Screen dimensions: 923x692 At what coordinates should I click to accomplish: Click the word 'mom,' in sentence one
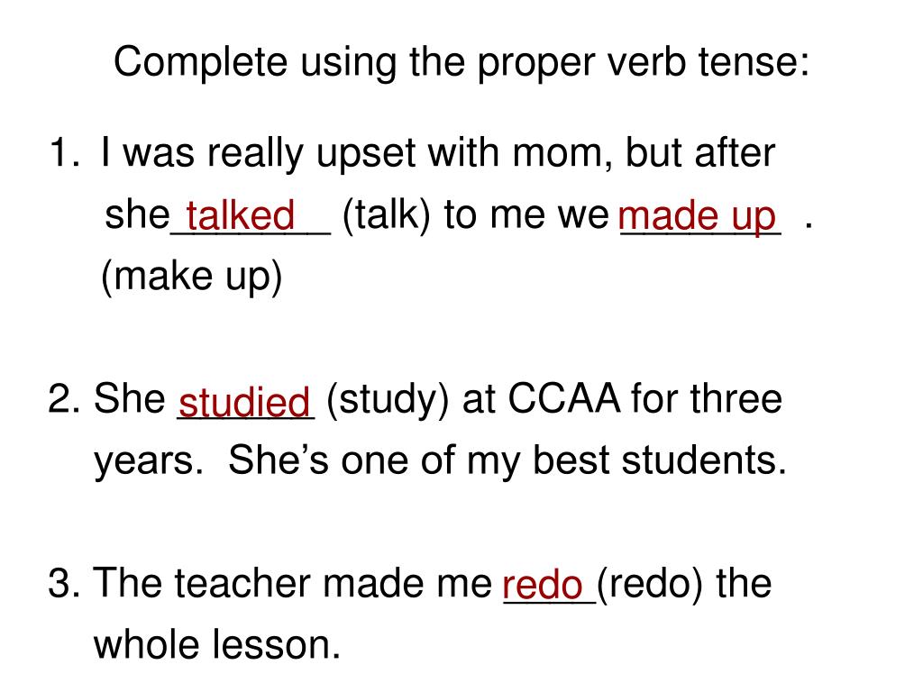click(x=562, y=155)
